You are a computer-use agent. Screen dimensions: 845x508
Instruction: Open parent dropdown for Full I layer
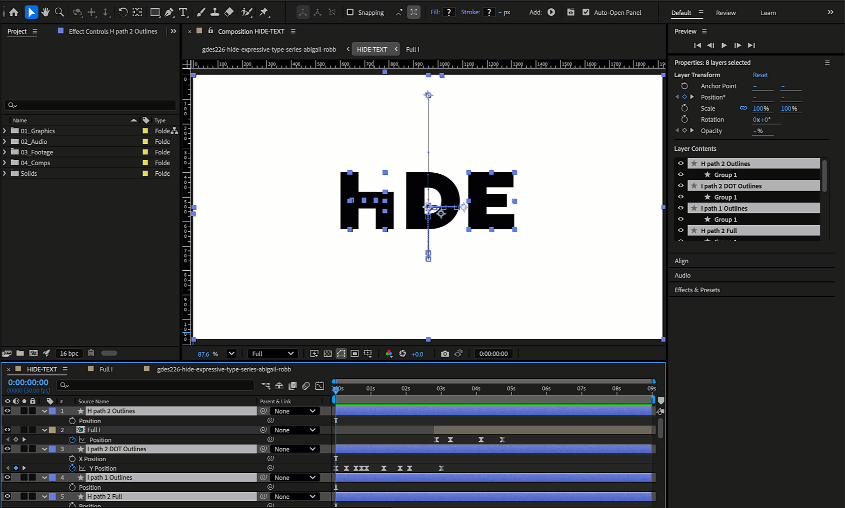295,430
